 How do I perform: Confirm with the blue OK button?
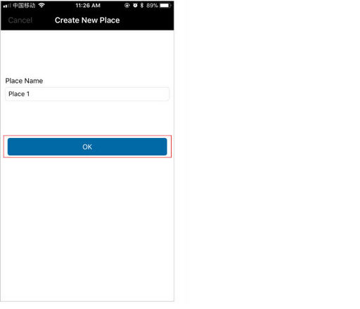[87, 146]
